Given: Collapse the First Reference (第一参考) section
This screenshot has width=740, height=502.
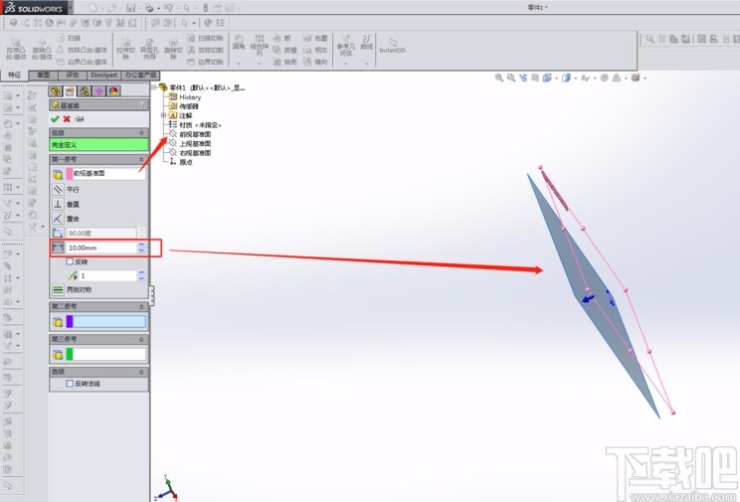Looking at the screenshot, I should (x=141, y=159).
